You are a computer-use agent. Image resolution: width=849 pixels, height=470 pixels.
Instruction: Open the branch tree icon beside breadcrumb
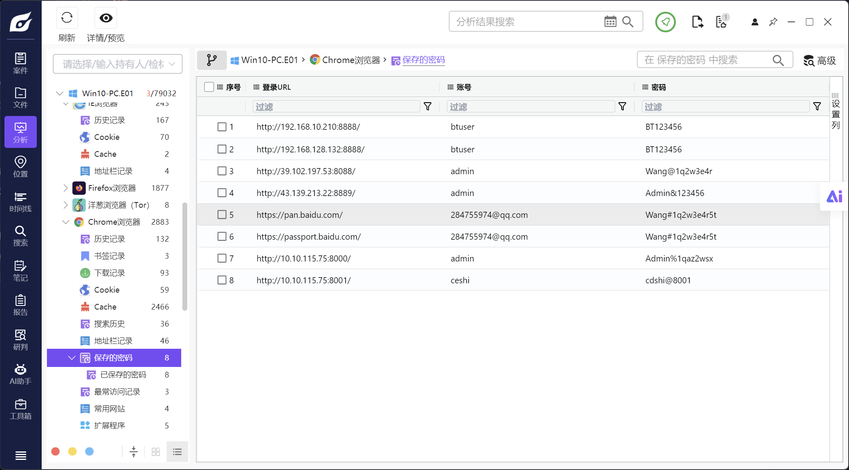tap(212, 60)
